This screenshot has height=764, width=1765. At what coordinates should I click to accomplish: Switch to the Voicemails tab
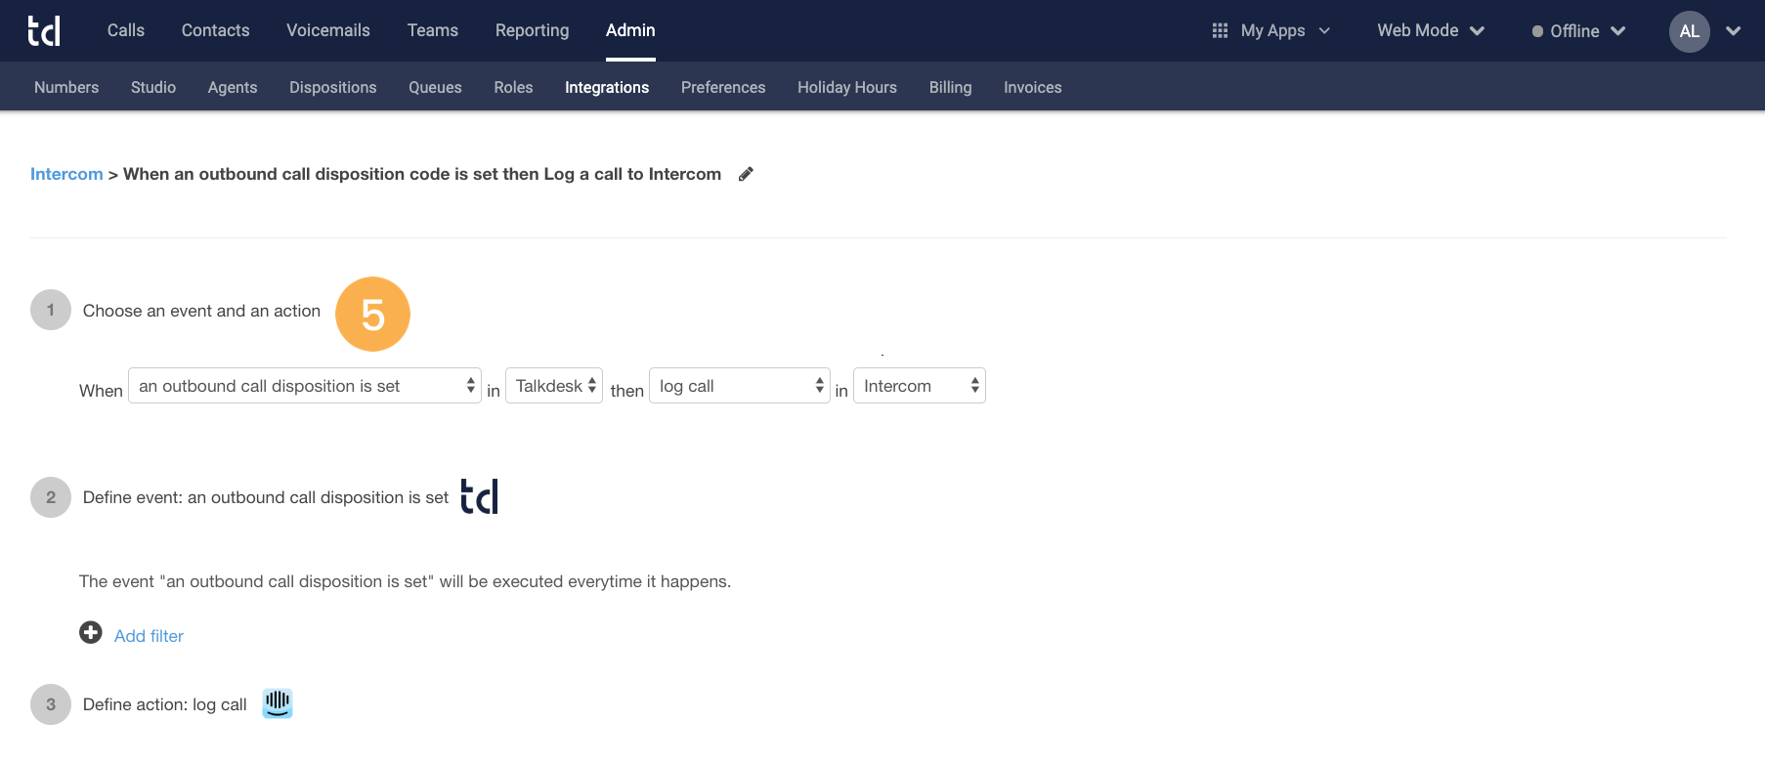[x=328, y=30]
